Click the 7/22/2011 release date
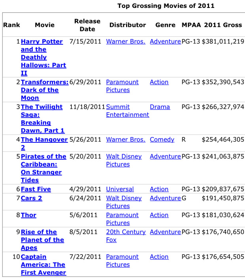Viewport: 245px width, 278px height. pos(85,257)
